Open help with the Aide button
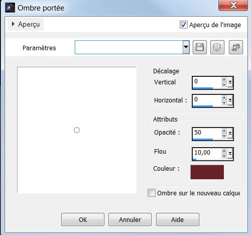251x235 pixels. pos(178,219)
